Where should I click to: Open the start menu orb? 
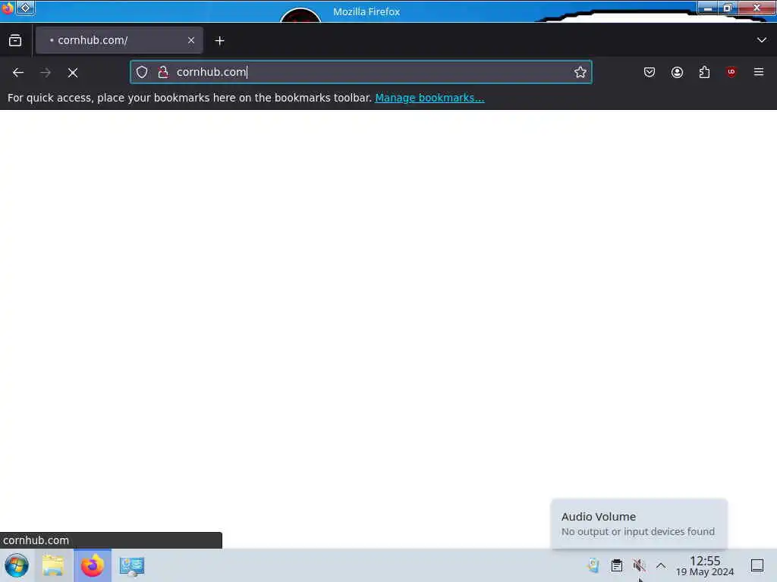(17, 565)
